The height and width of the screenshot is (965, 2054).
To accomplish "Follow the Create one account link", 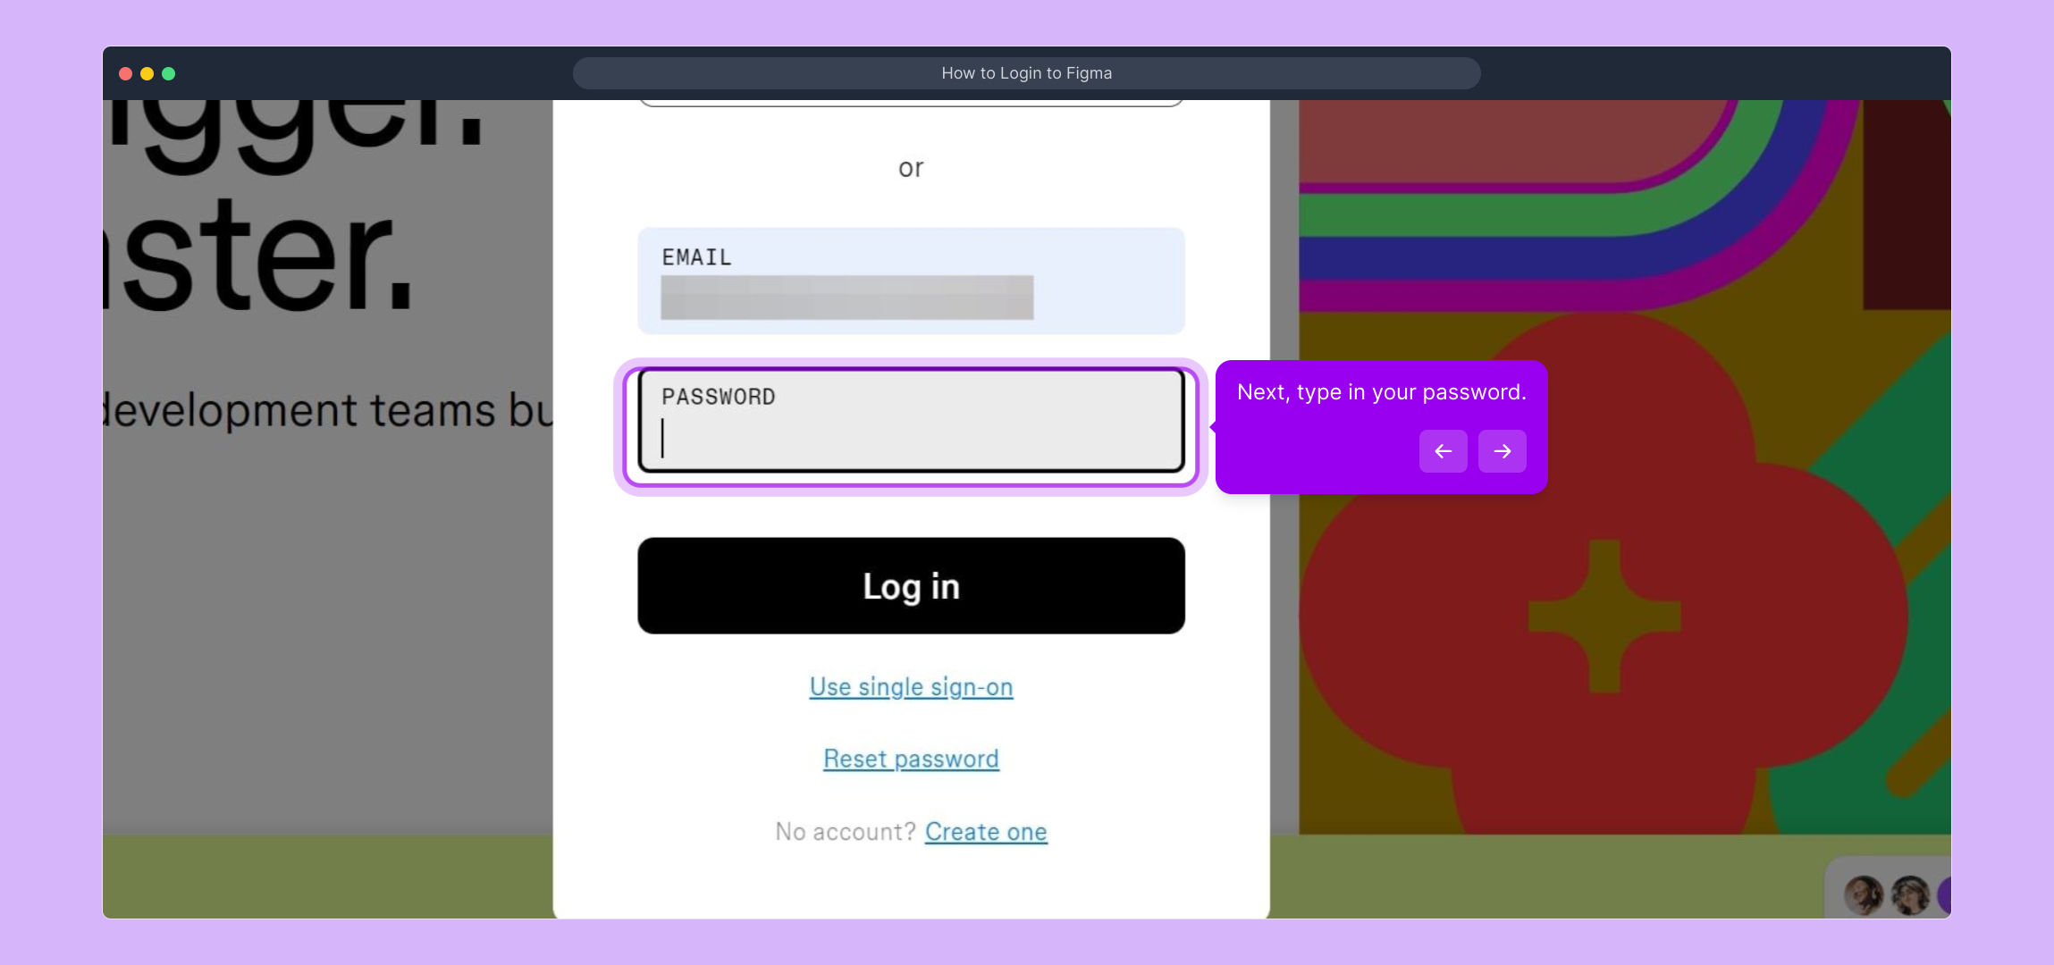I will (985, 832).
